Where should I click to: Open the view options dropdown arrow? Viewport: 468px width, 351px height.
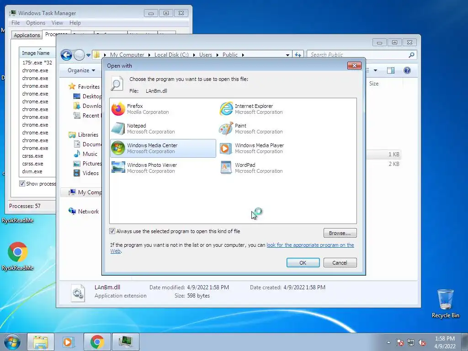click(376, 70)
